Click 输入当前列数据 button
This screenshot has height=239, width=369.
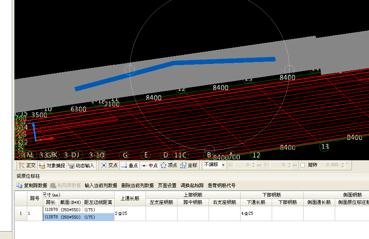click(101, 186)
